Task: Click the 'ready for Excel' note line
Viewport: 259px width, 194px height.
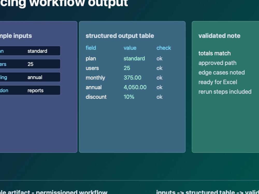Action: [x=218, y=82]
